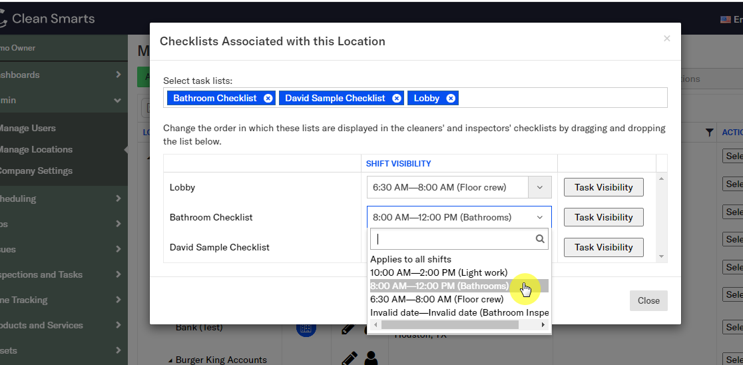
Task: Click the Close button in dialog footer
Action: pyautogui.click(x=648, y=300)
